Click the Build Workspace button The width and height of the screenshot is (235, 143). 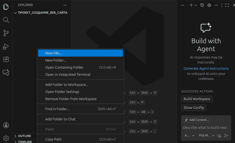(x=197, y=99)
